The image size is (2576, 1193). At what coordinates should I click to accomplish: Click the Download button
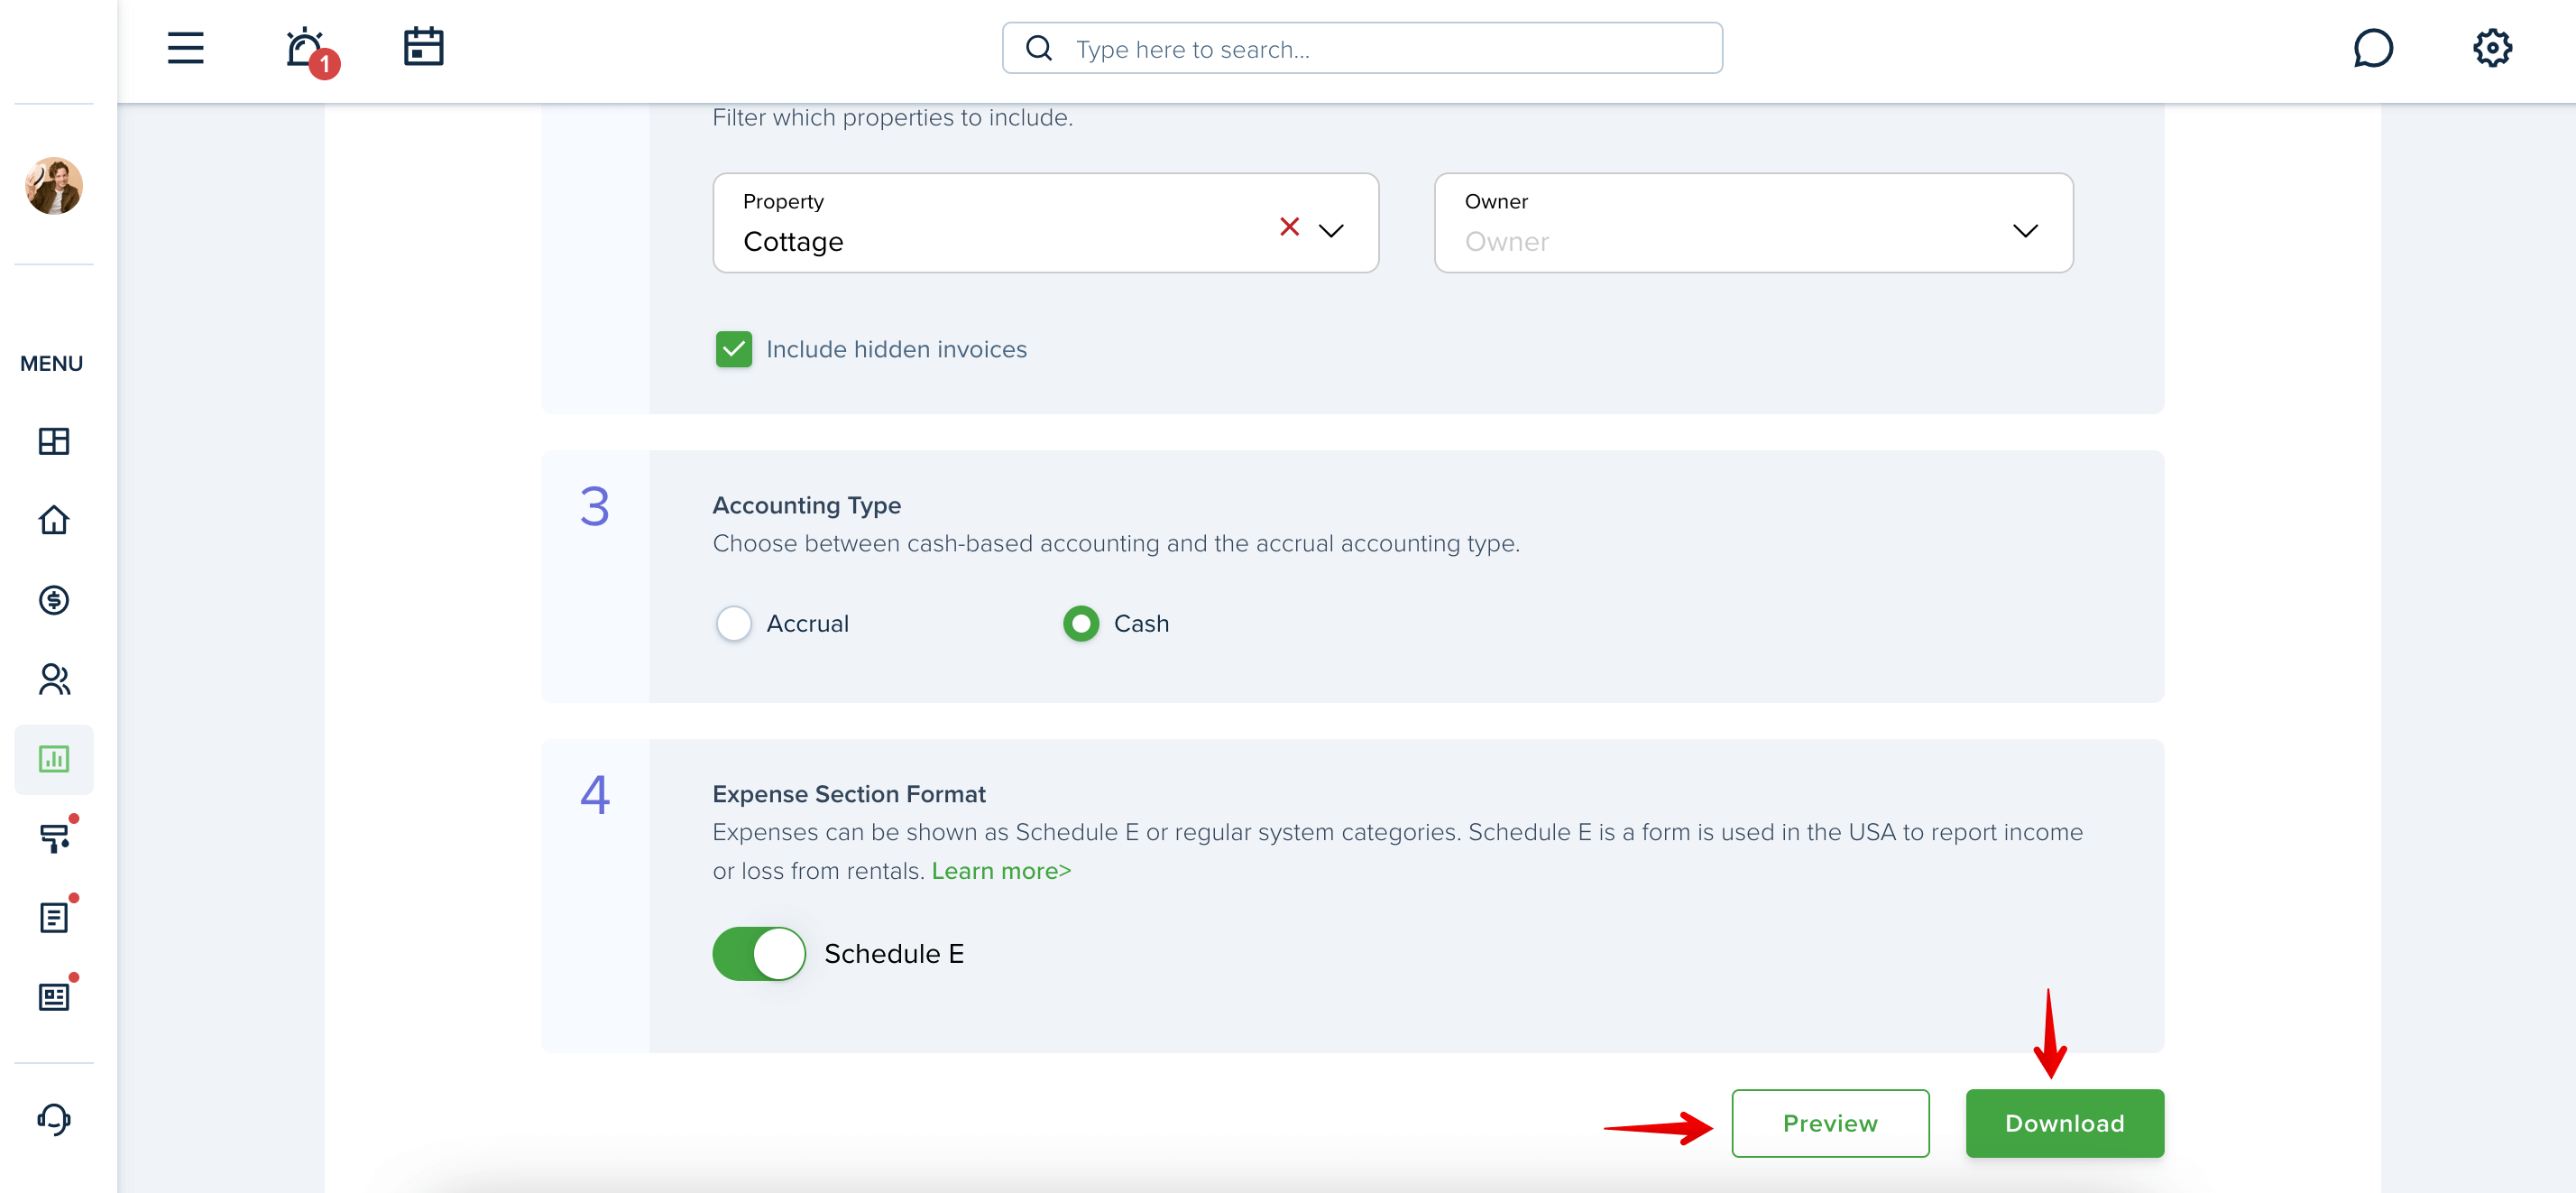point(2064,1123)
